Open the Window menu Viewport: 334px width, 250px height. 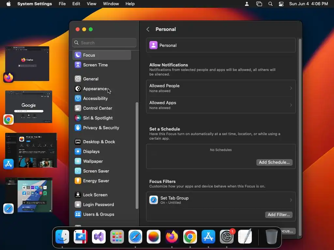[x=111, y=4]
